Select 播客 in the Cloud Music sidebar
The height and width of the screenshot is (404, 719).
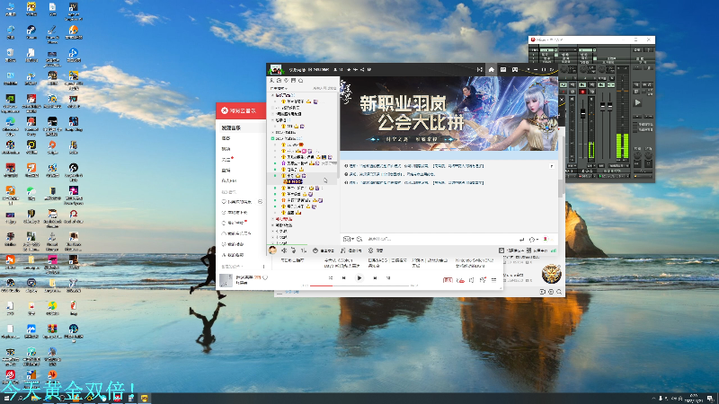click(x=226, y=138)
